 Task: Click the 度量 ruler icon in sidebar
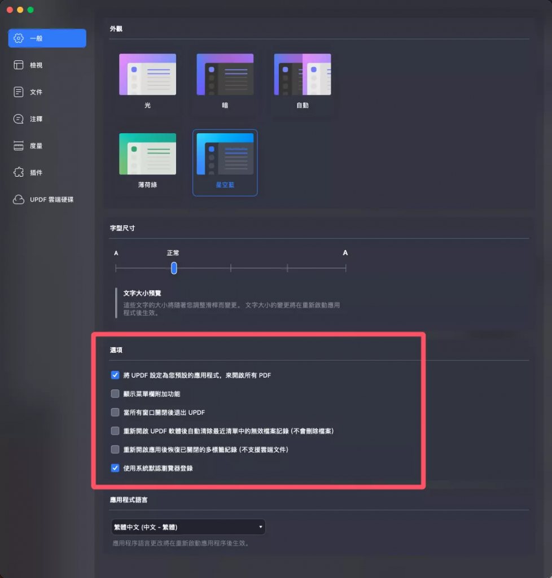pos(19,146)
